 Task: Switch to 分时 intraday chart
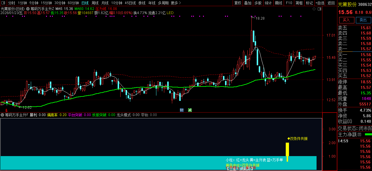coord(11,3)
